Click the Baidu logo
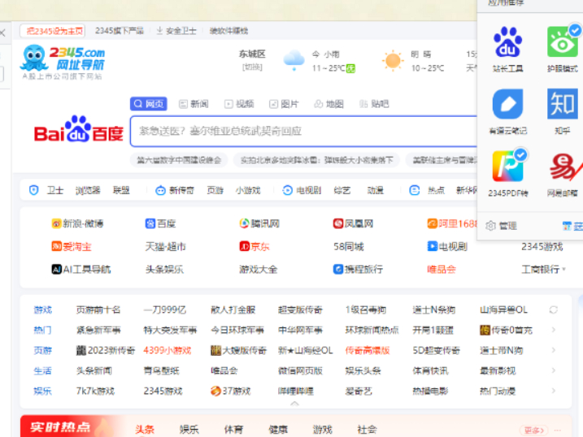The image size is (583, 437). [x=78, y=129]
